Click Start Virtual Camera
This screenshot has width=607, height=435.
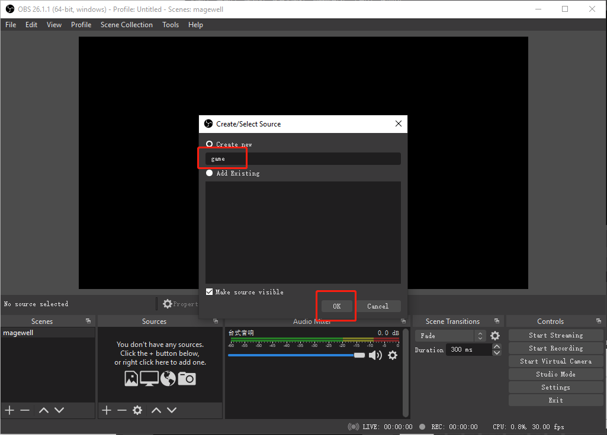[x=555, y=361]
